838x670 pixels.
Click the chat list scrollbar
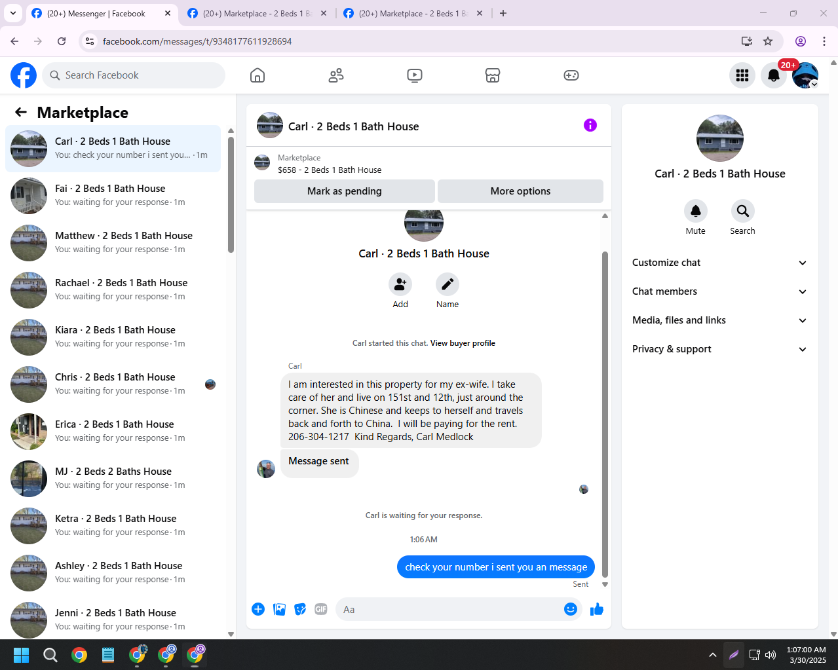pos(231,195)
